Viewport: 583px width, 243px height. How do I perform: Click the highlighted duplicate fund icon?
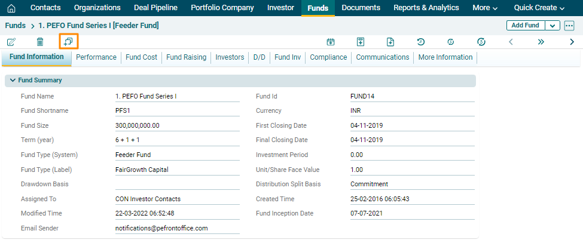(69, 42)
